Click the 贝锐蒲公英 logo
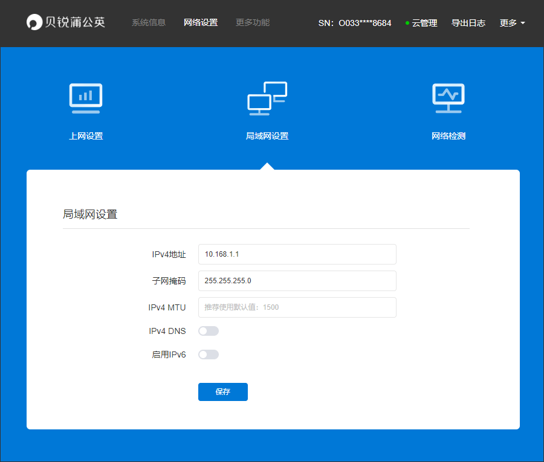This screenshot has width=544, height=462. (65, 22)
